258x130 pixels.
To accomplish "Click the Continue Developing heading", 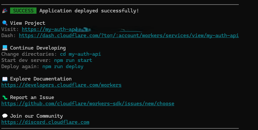I will pos(38,48).
